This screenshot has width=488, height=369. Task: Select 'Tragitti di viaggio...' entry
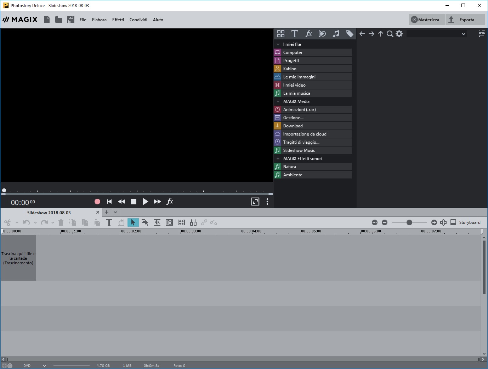313,142
